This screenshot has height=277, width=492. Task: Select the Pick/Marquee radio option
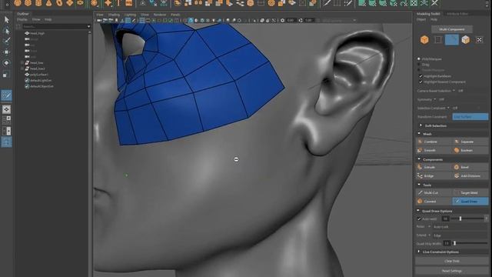[418, 58]
